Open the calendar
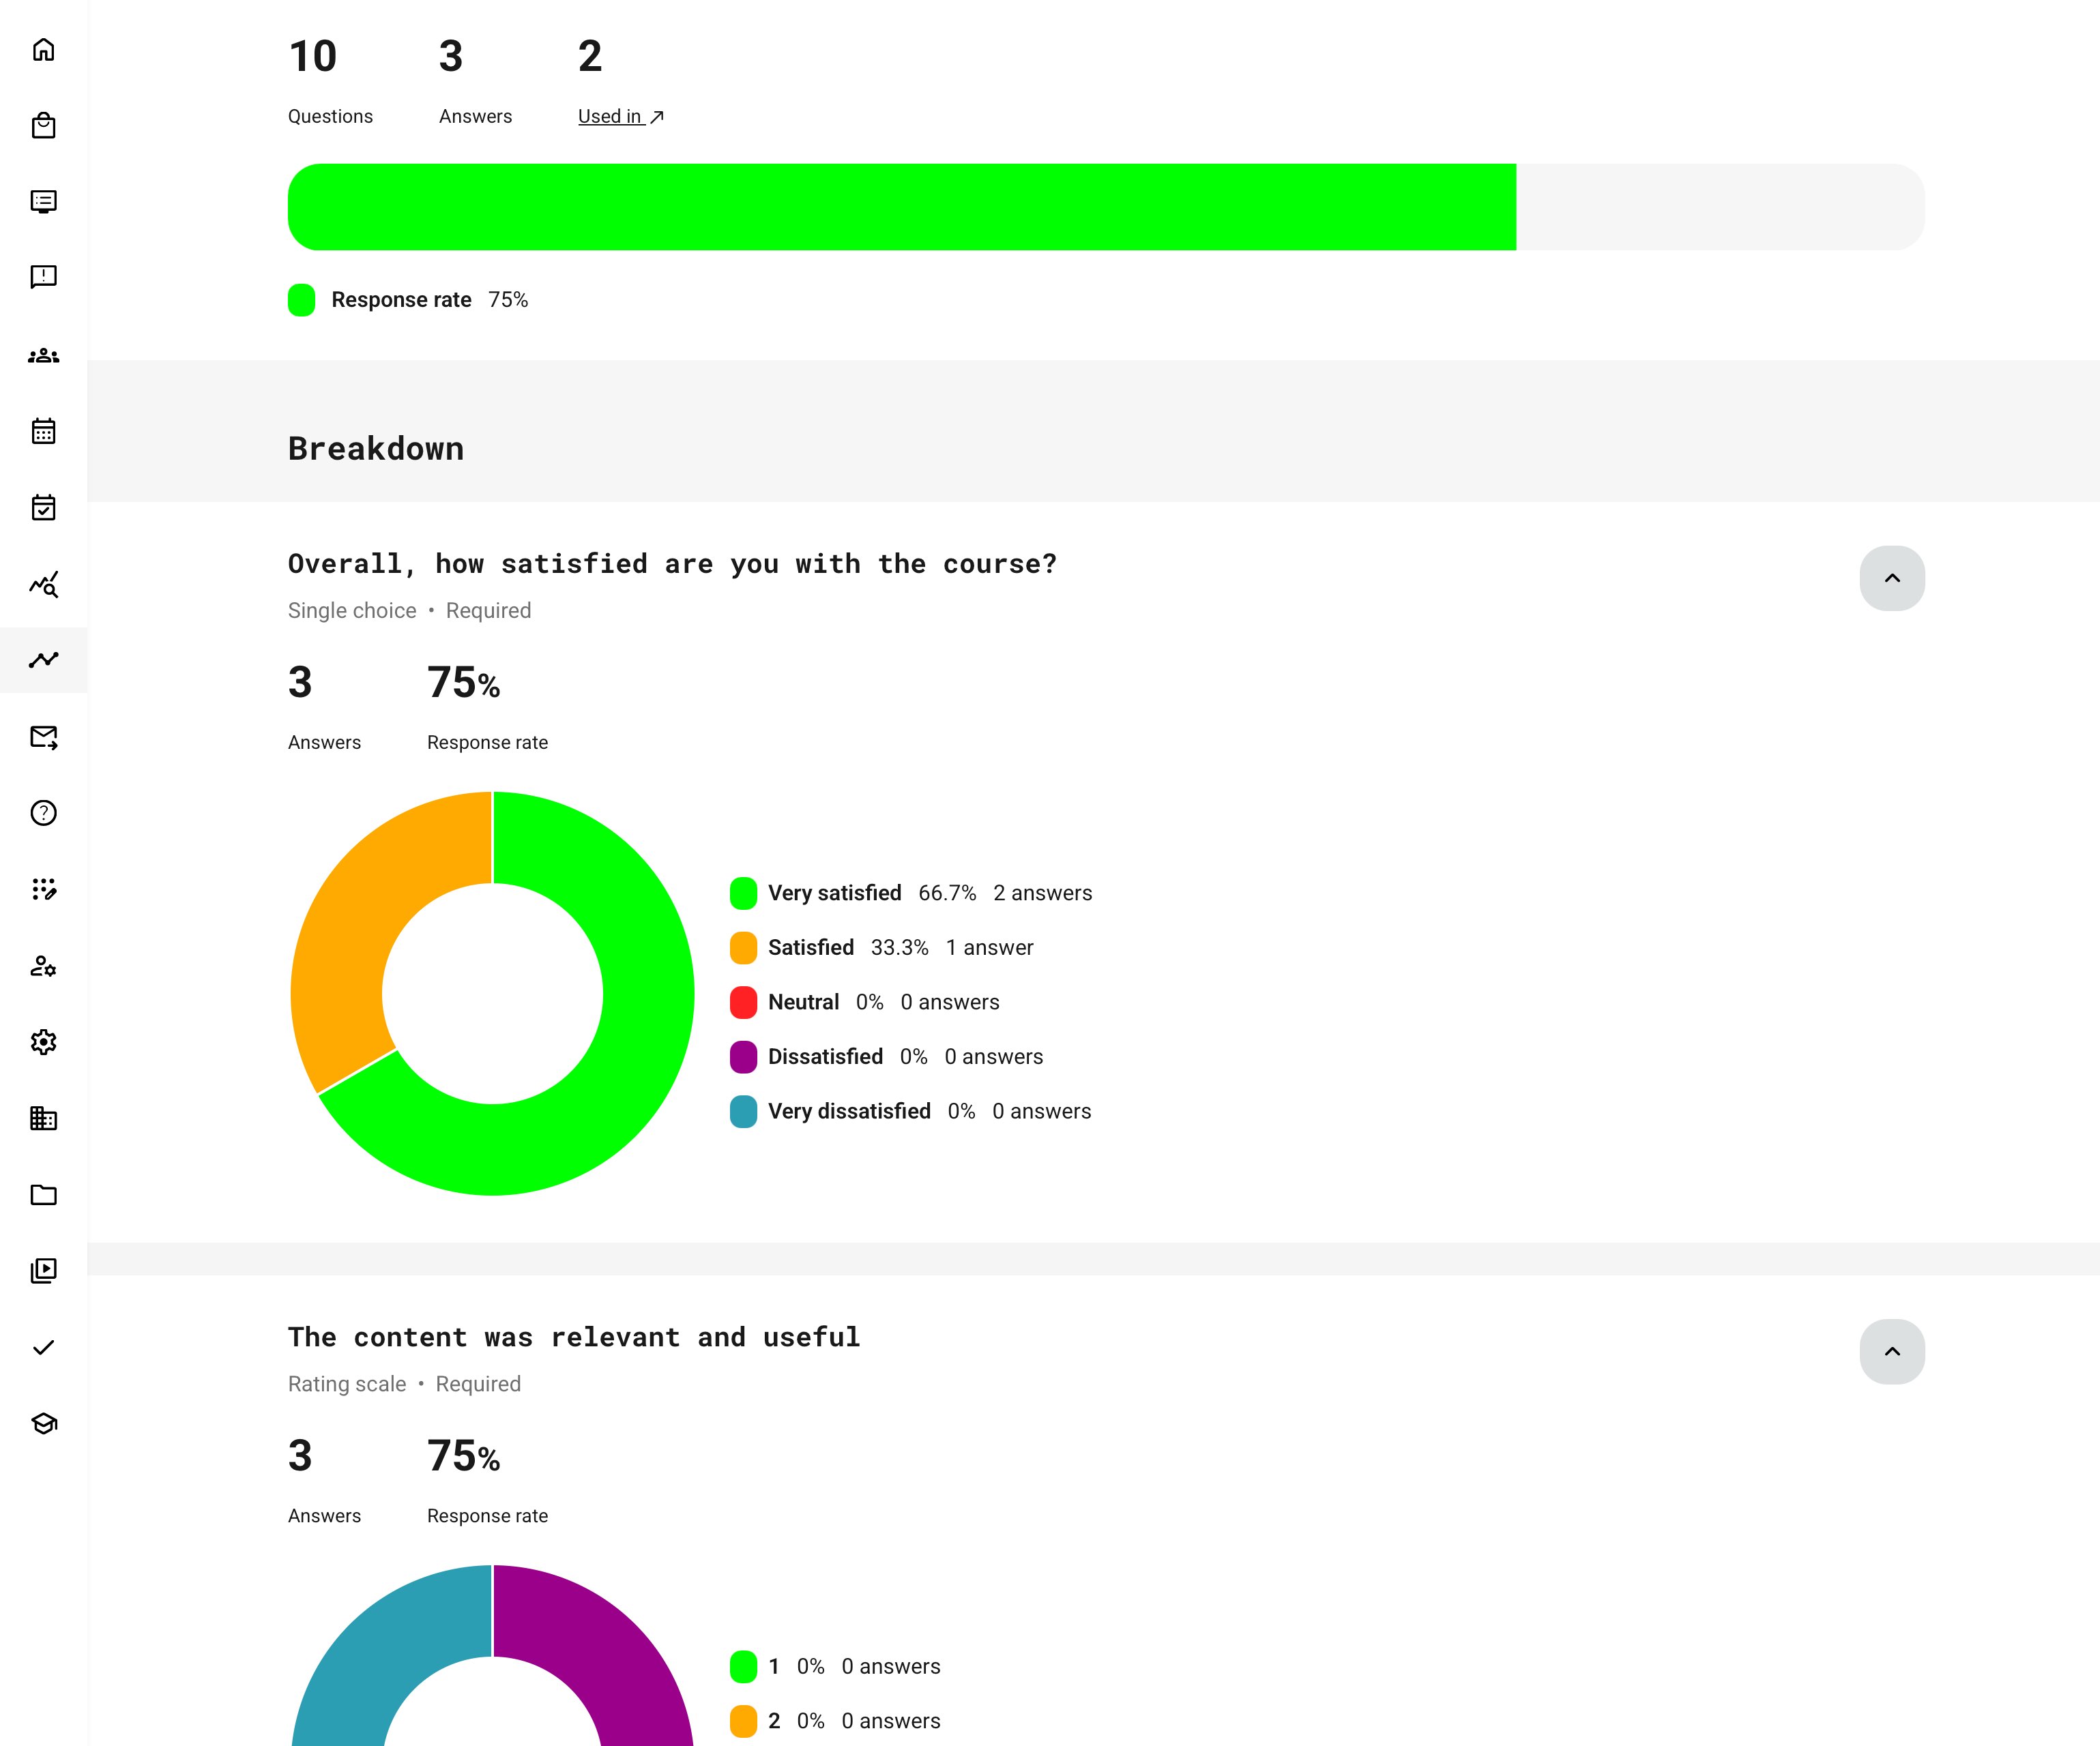 coord(45,431)
